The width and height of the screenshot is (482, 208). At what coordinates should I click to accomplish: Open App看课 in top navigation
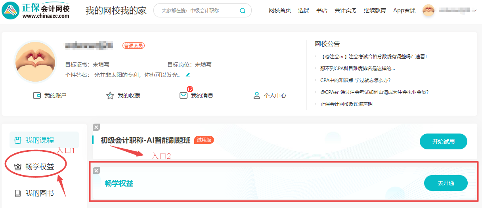[404, 11]
